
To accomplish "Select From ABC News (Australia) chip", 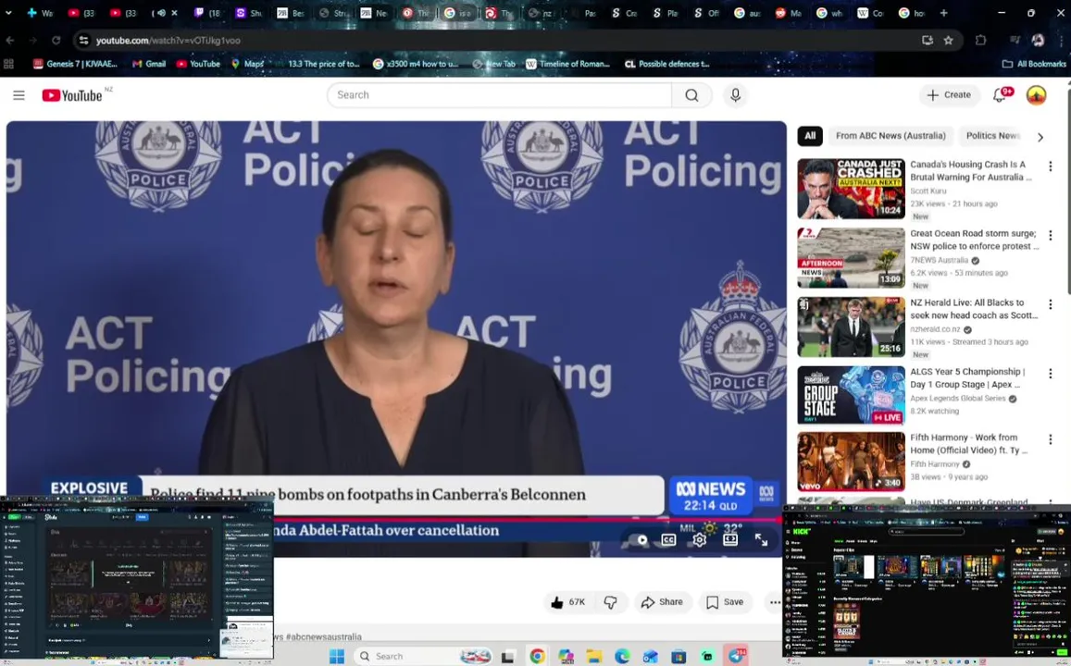I will [890, 136].
